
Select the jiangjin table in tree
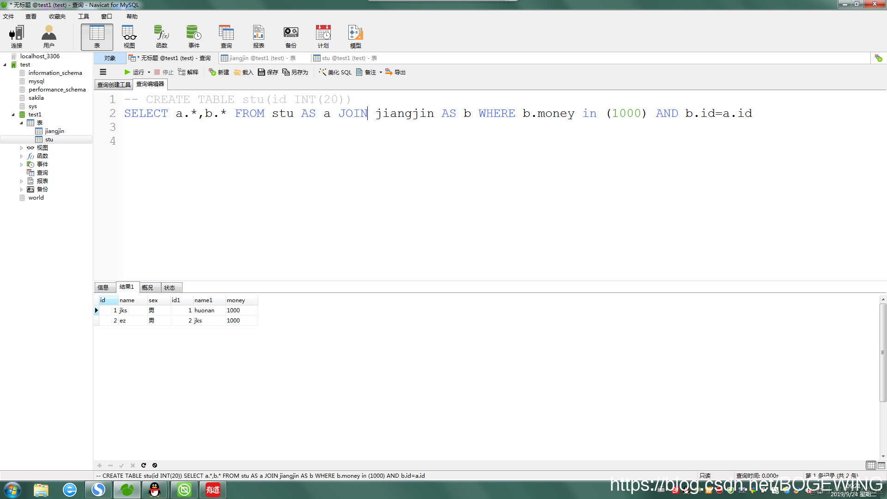point(55,131)
